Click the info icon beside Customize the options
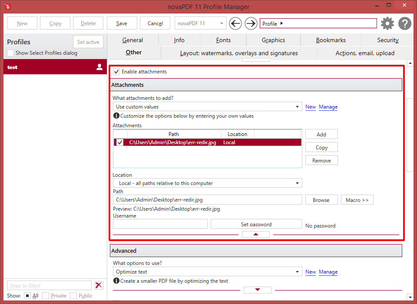417x304 pixels. [x=116, y=116]
